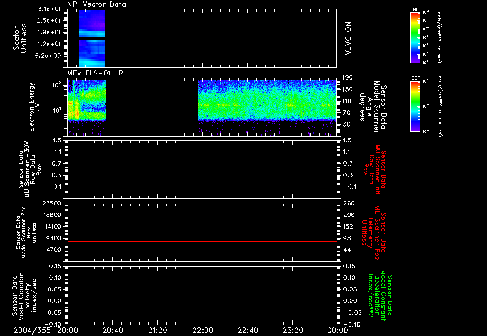487x336 pixels.
Task: Click the 150 degrees scanner angle tick
Action: pyautogui.click(x=348, y=90)
